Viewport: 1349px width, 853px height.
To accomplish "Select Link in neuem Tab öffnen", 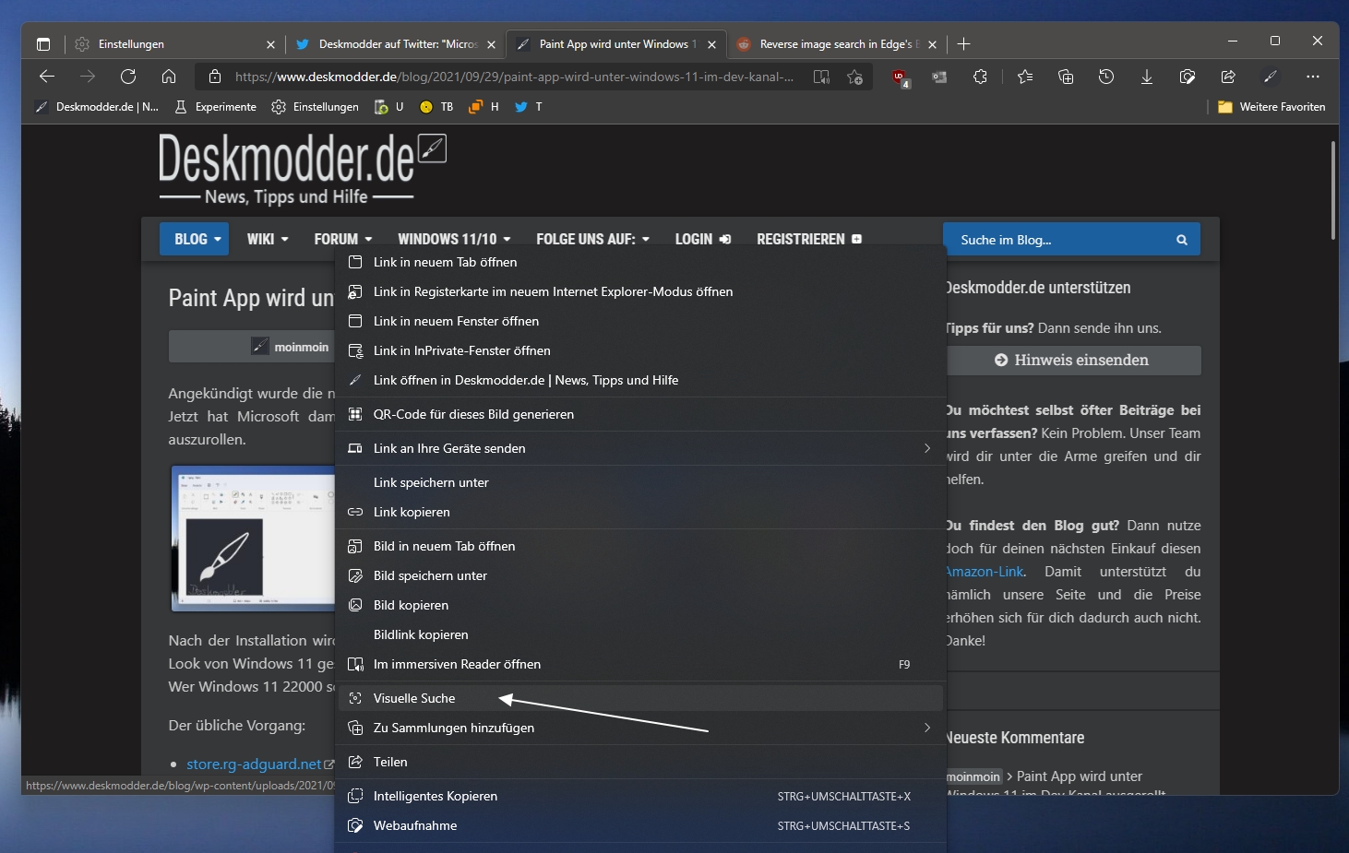I will click(x=640, y=262).
